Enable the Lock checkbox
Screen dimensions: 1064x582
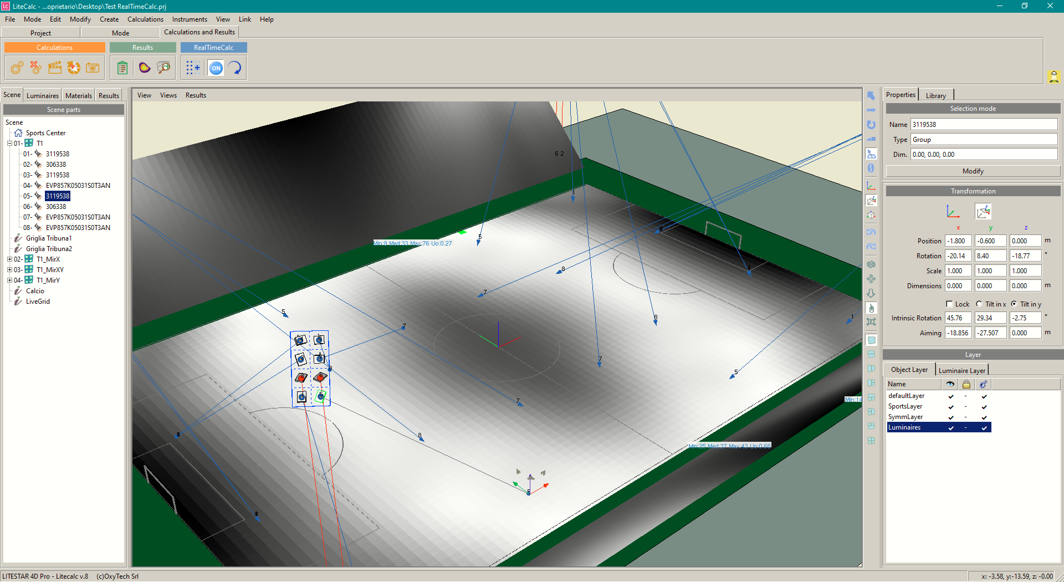(949, 304)
